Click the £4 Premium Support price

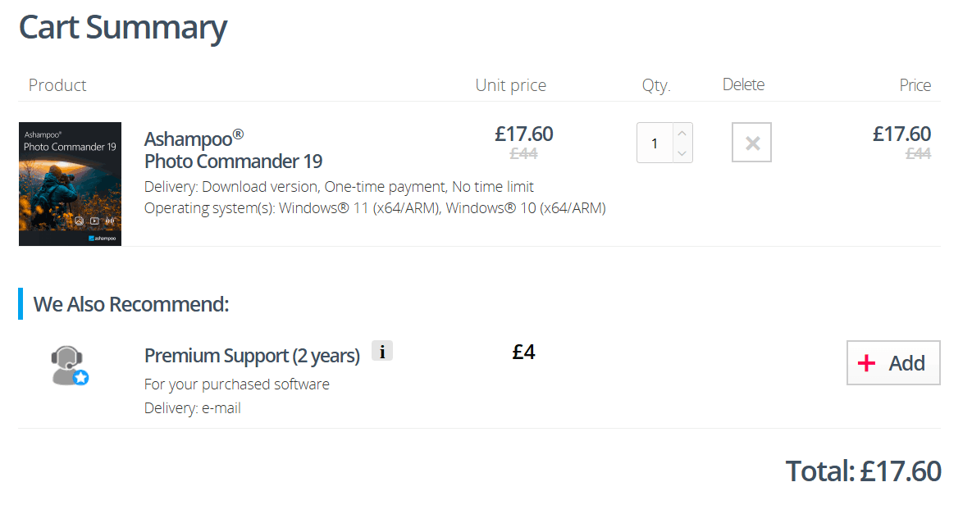tap(523, 353)
